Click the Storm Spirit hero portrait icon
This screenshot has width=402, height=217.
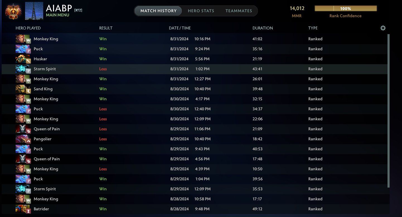tap(23, 69)
